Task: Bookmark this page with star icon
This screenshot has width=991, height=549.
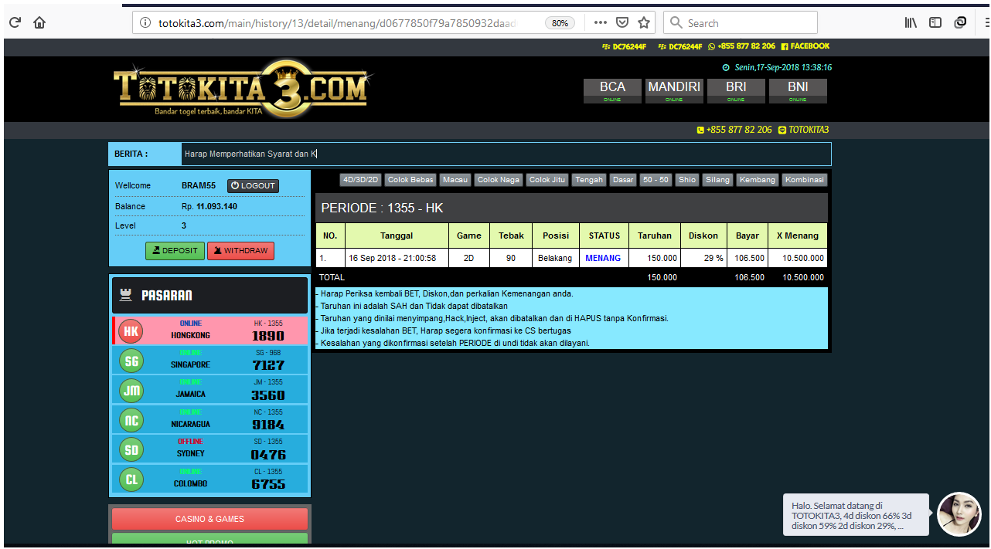Action: (x=644, y=23)
